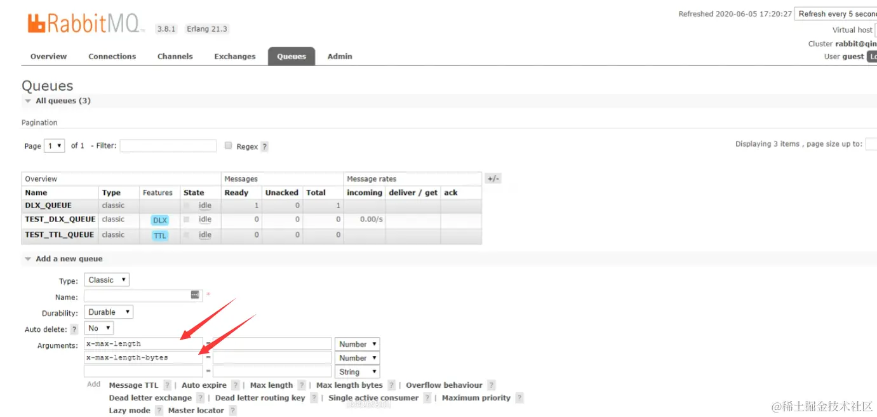Focus the queue Filter input field

pyautogui.click(x=168, y=145)
